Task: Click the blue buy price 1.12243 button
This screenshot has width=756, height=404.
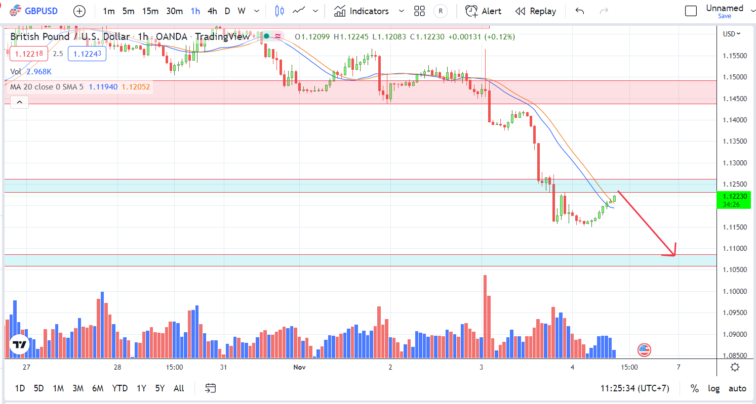Action: click(87, 54)
